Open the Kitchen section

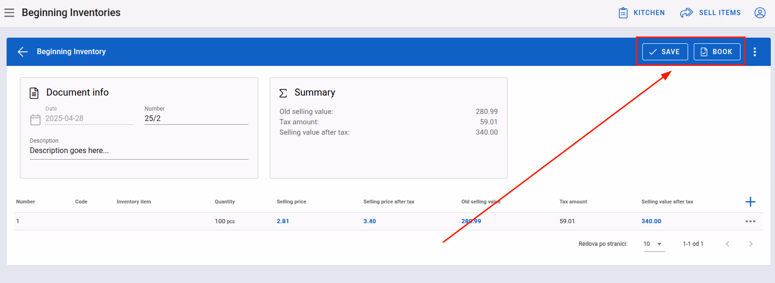[x=642, y=13]
